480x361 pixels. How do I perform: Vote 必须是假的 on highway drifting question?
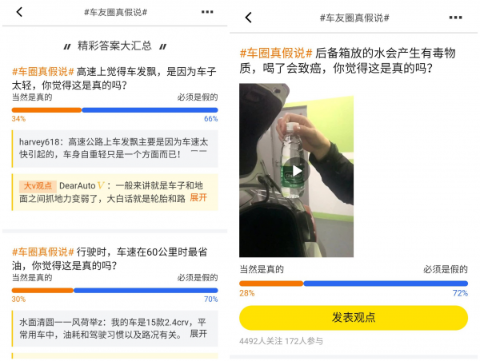[x=198, y=97]
